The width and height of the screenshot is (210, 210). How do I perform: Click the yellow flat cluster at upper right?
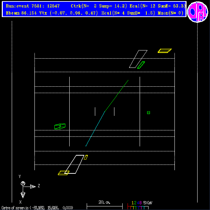pos(165,51)
